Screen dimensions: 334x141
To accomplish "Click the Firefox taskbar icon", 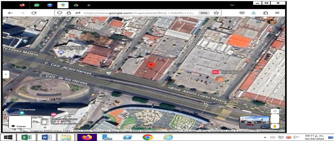I will [x=87, y=137].
